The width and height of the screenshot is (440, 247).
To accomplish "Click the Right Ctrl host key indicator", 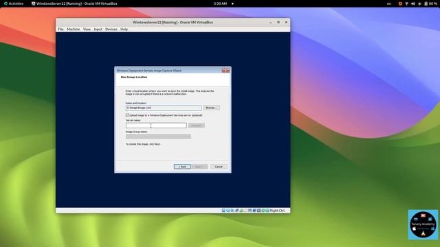I will (277, 211).
